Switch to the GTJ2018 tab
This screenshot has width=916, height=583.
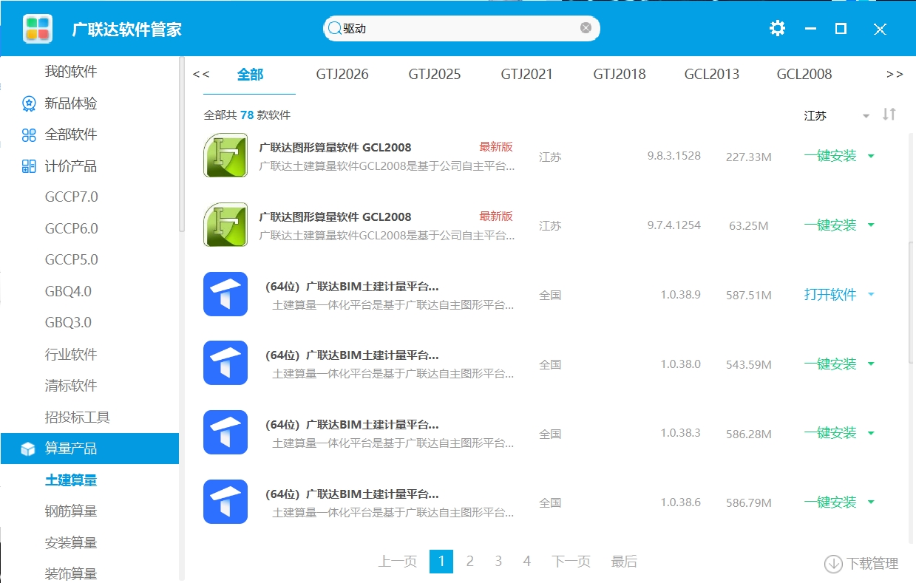[x=620, y=75]
